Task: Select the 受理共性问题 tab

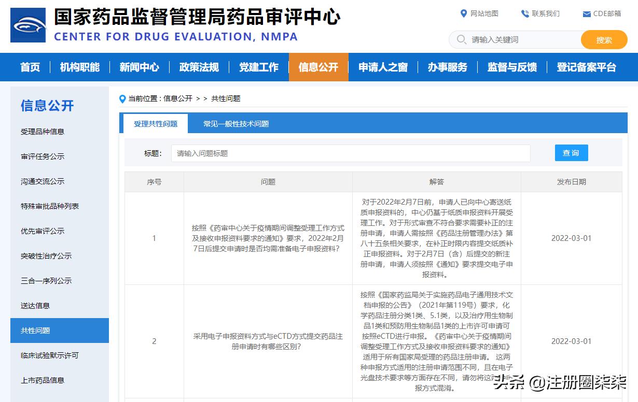Action: tap(155, 124)
